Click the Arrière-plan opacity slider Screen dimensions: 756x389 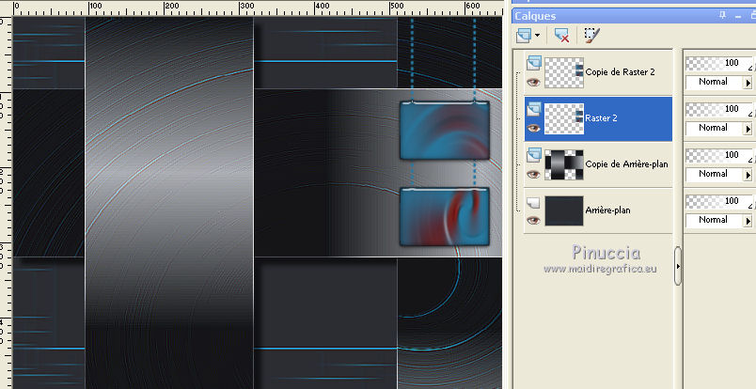[x=719, y=201]
